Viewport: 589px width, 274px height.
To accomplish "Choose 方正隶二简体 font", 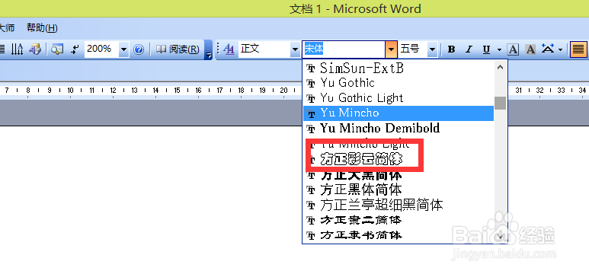I will (399, 220).
